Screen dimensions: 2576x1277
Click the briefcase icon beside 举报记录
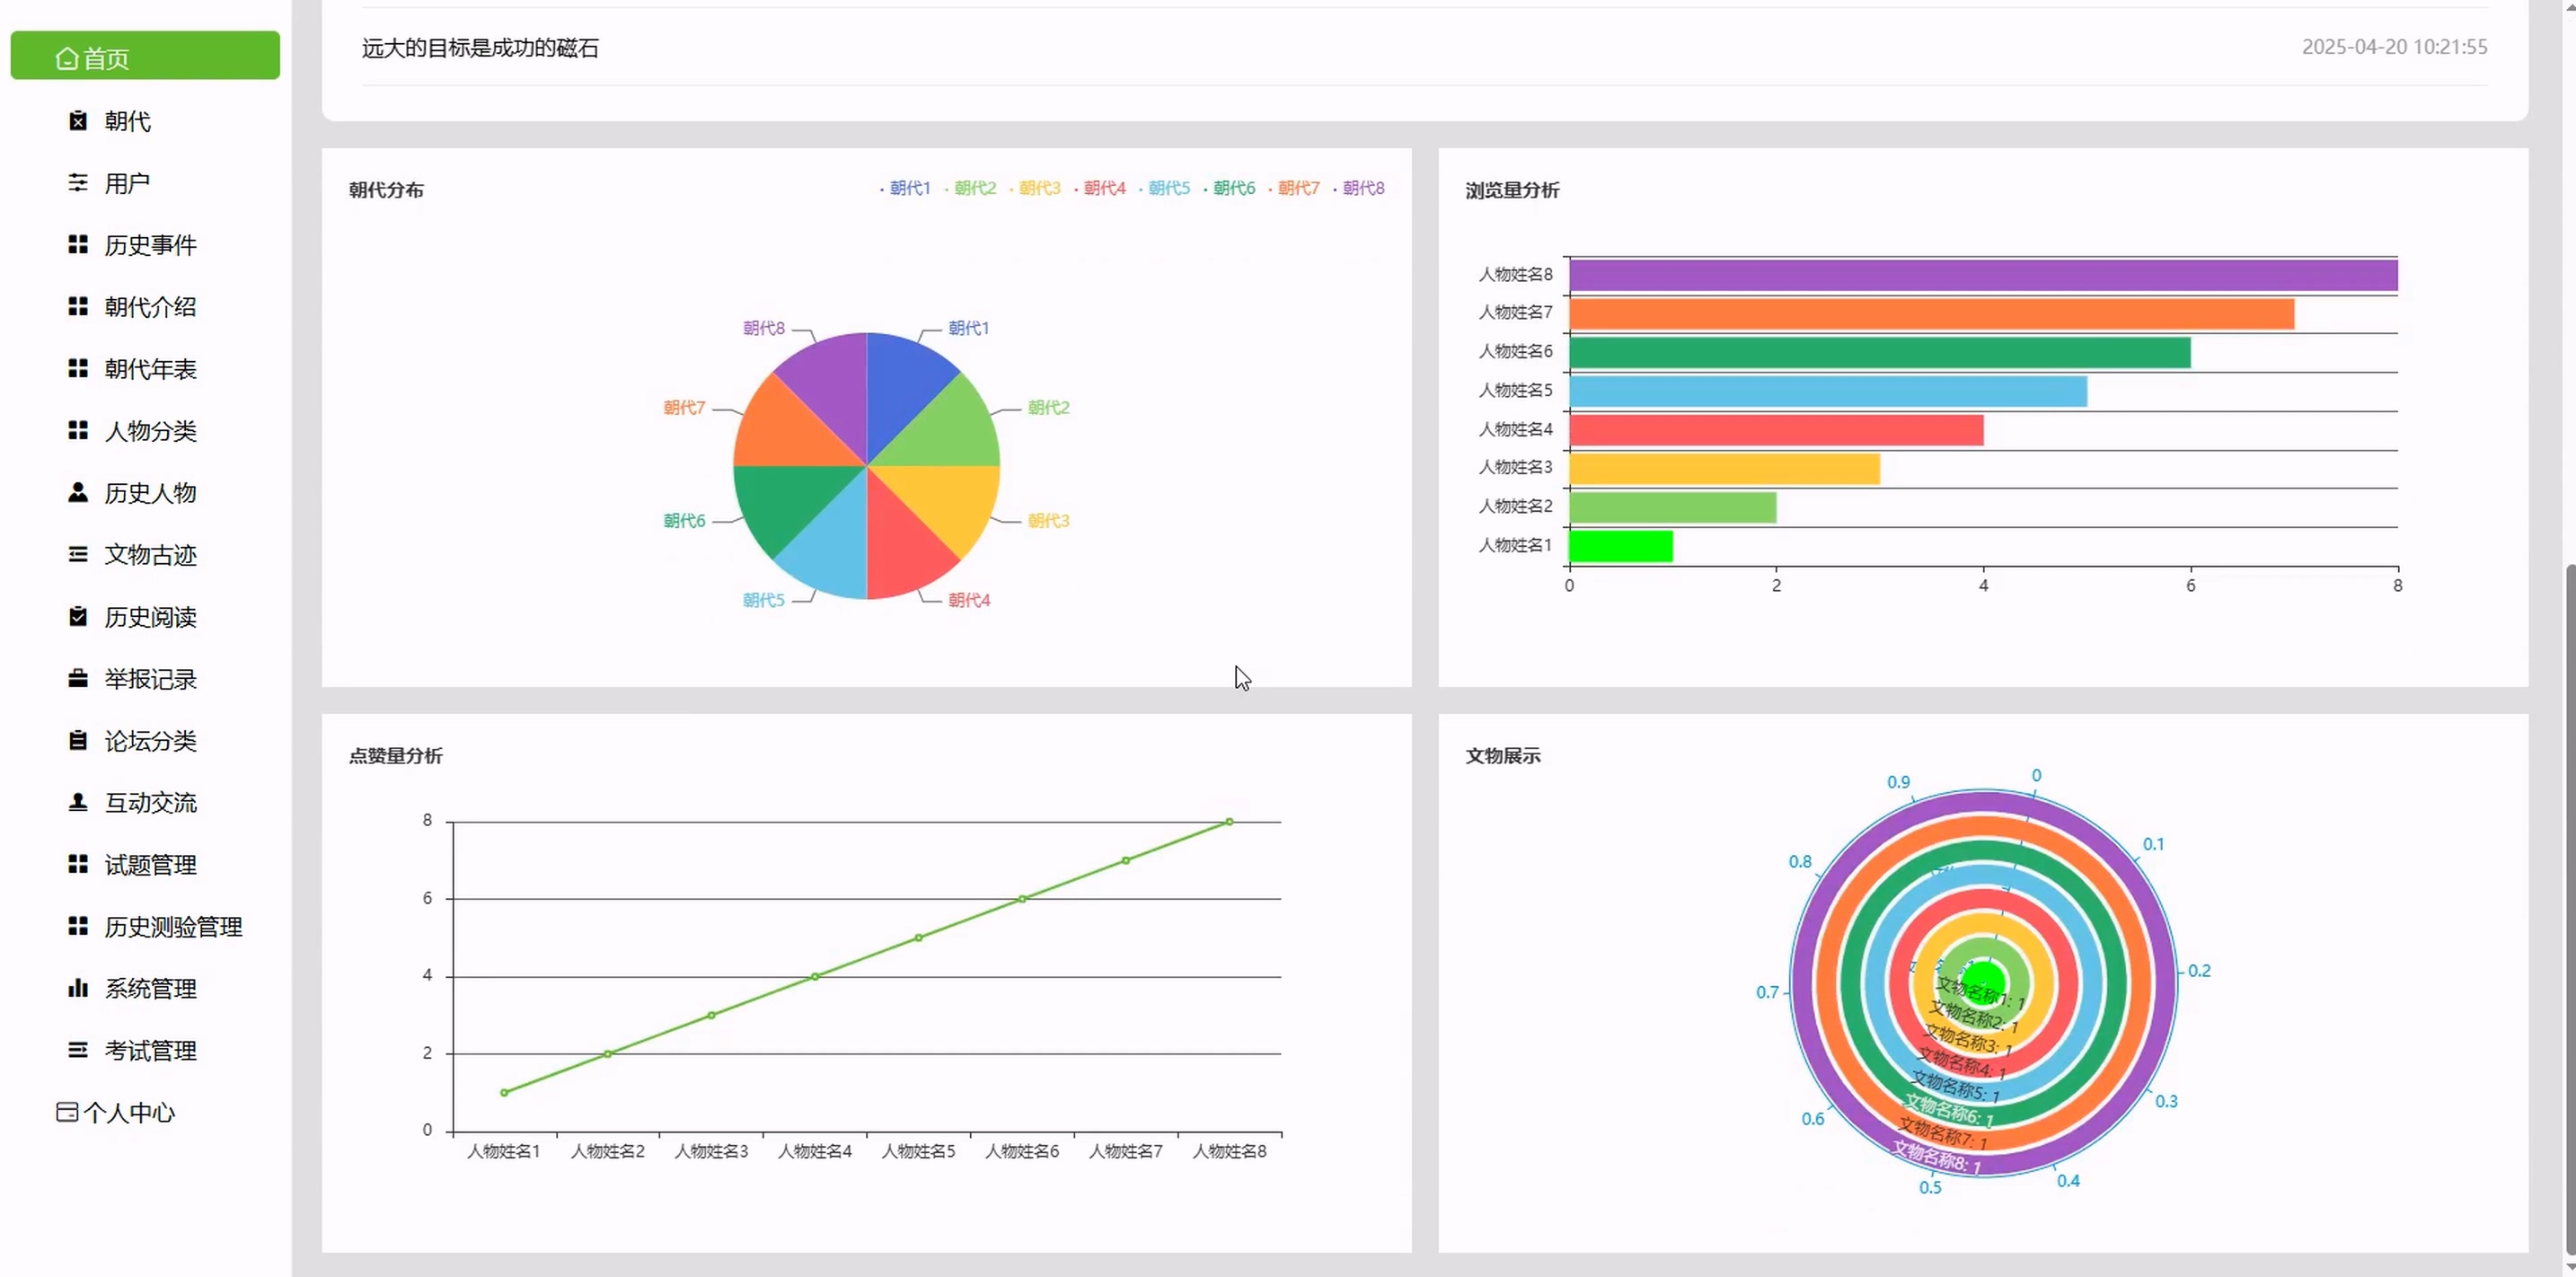coord(78,679)
